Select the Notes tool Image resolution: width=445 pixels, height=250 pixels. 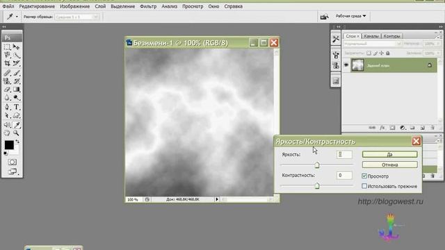click(x=7, y=125)
